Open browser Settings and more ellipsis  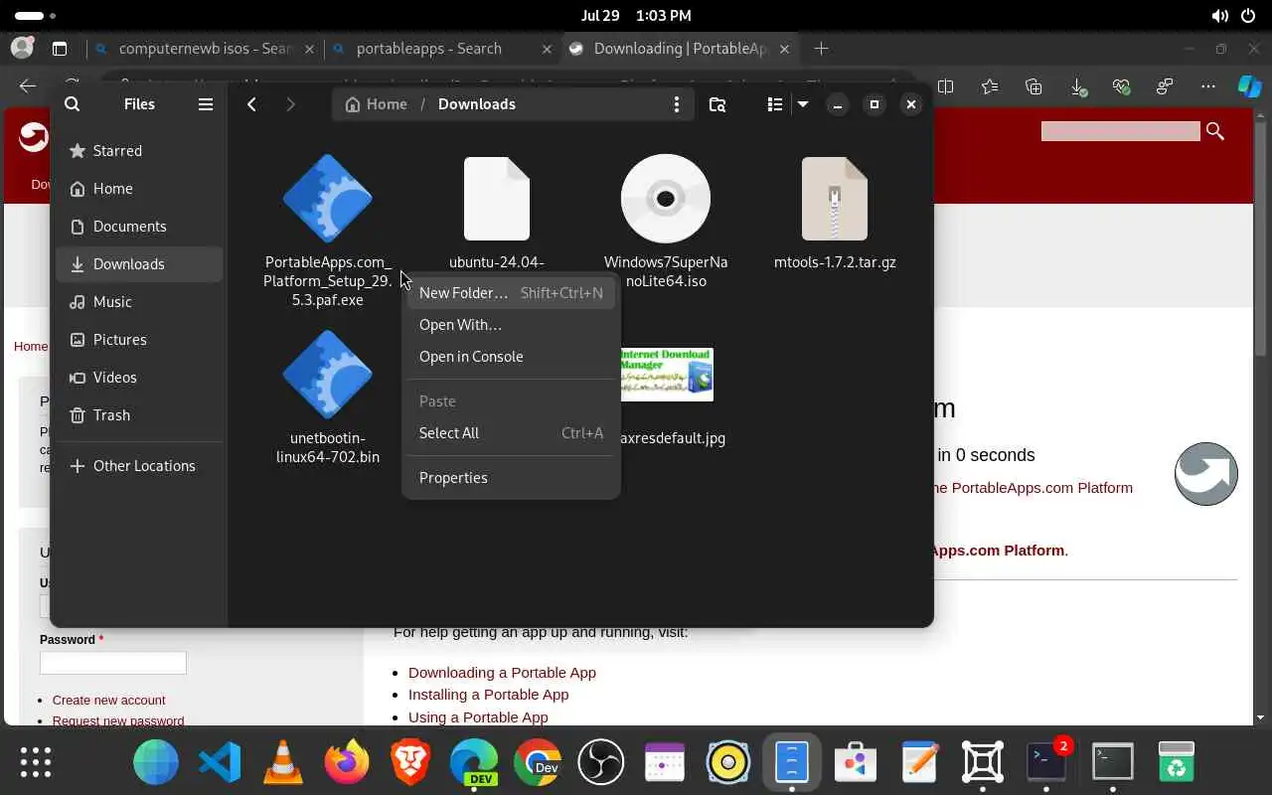(1208, 86)
